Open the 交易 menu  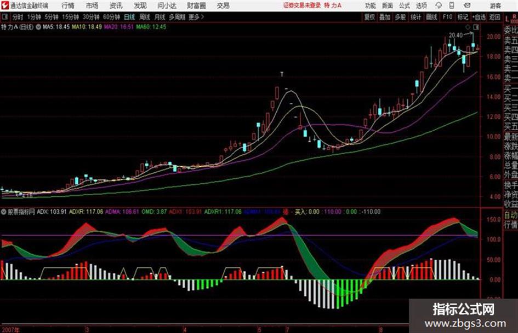tap(223, 5)
